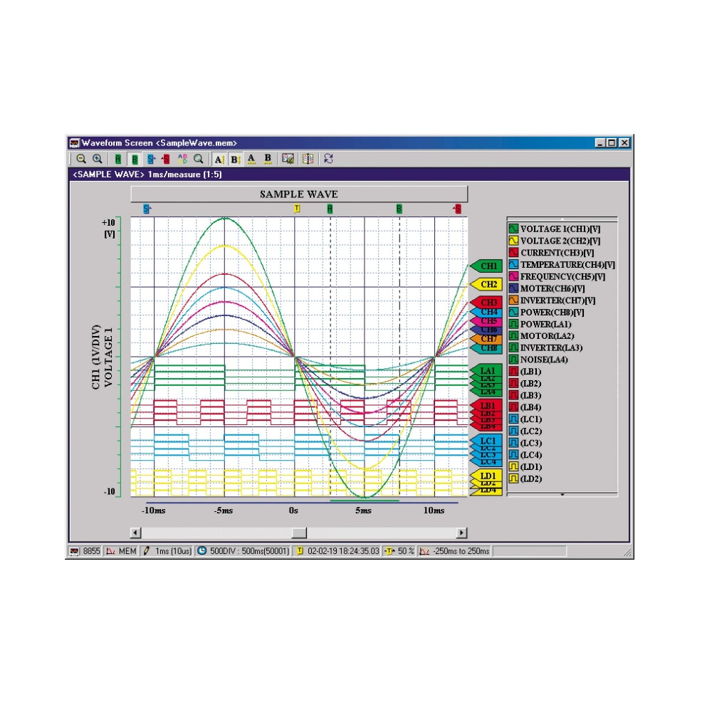Click the refresh waveform icon
712x712 pixels.
click(x=328, y=159)
